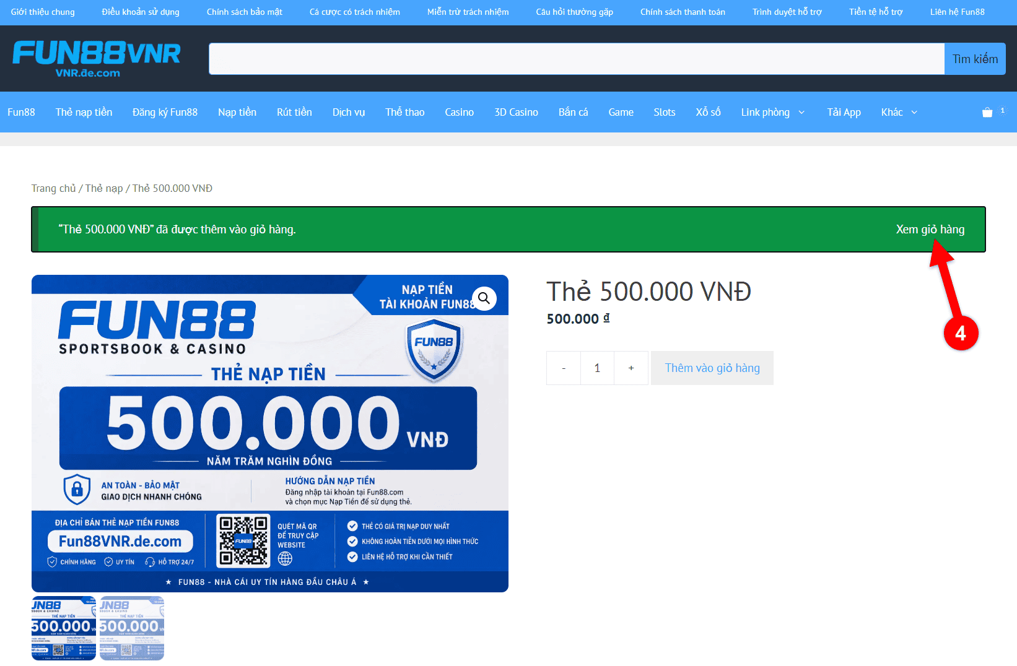Click the Link phòng menu label

[765, 112]
